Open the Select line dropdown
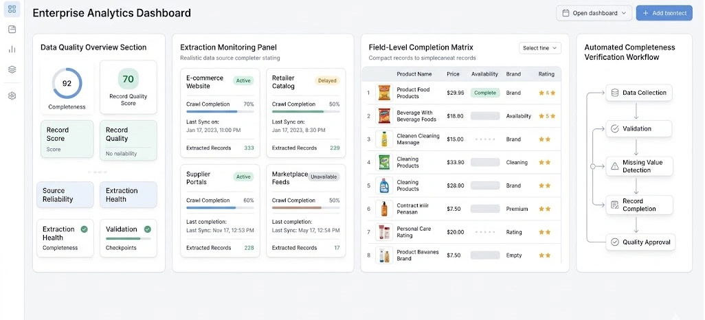 pyautogui.click(x=540, y=48)
